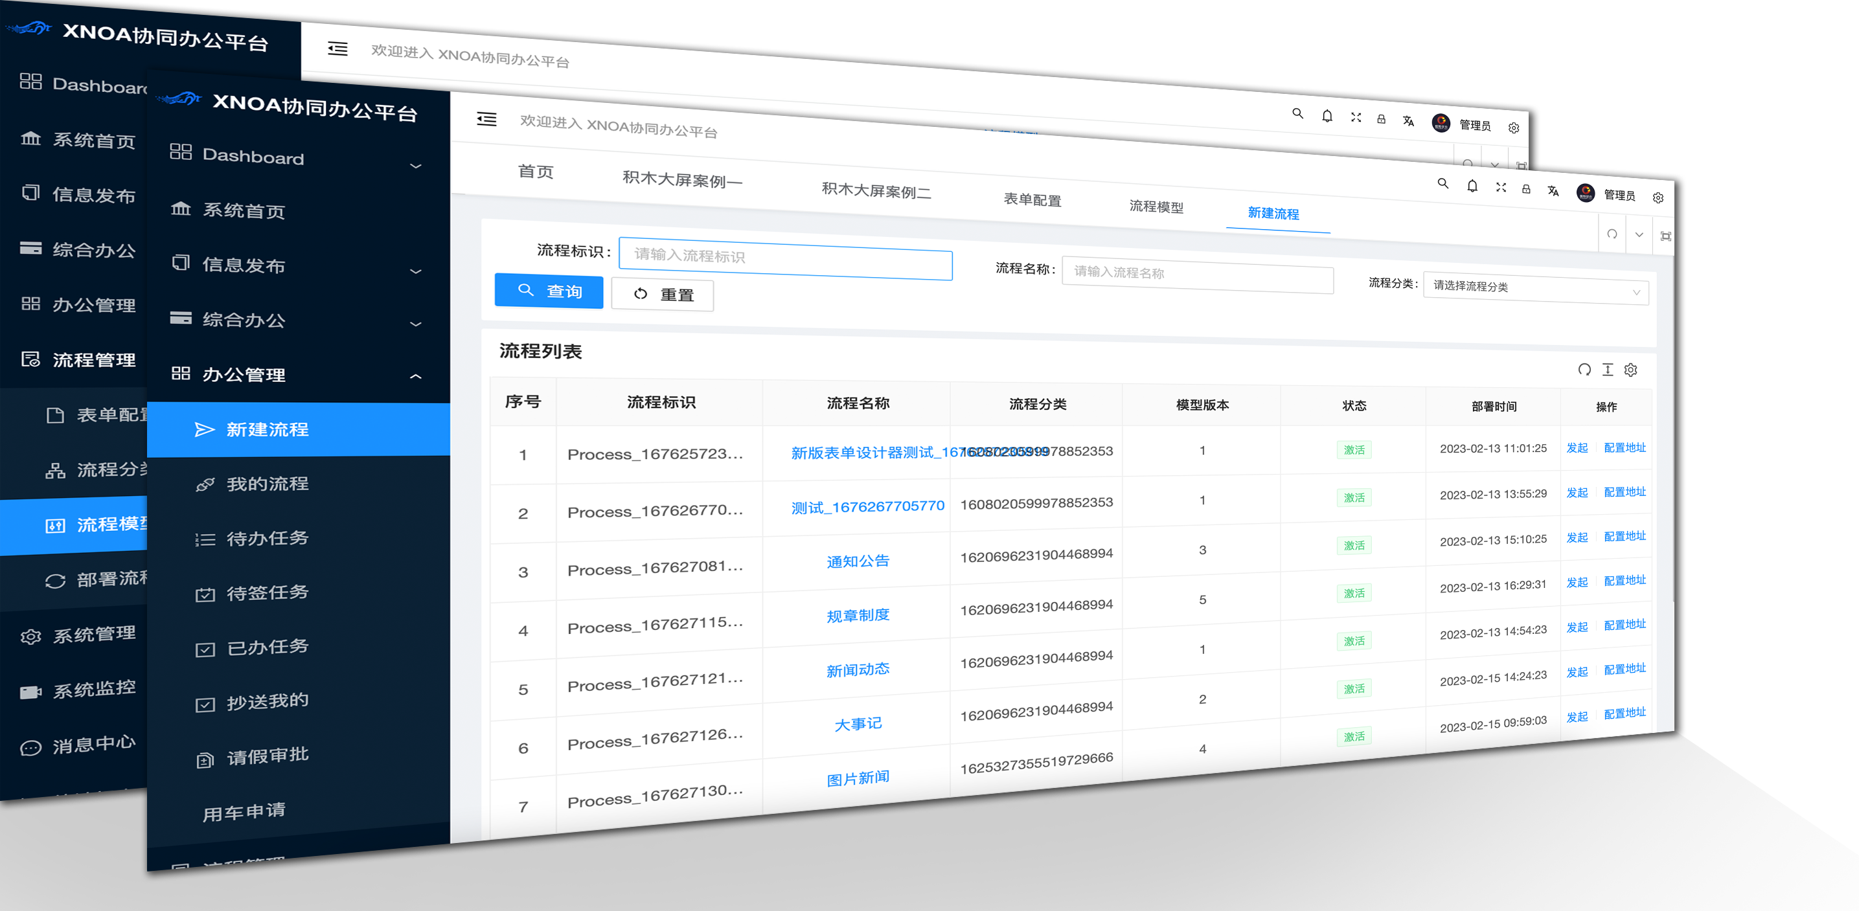Open tab options dropdown chevron beside tabs
The width and height of the screenshot is (1859, 911).
tap(1639, 235)
